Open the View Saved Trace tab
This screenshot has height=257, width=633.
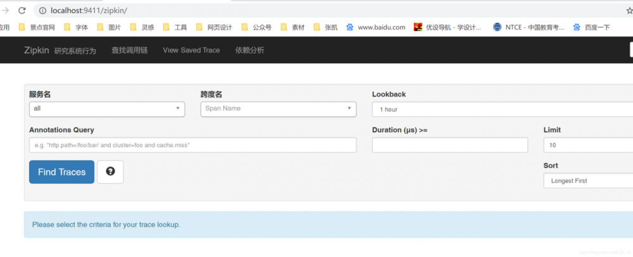(x=191, y=51)
